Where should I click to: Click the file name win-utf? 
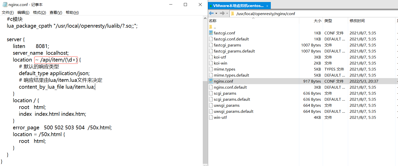click(x=220, y=118)
